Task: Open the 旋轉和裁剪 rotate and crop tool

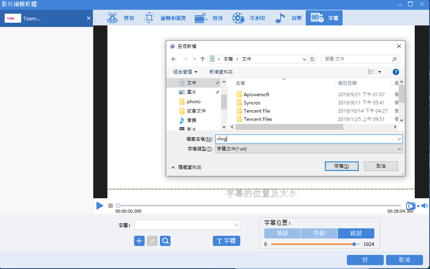Action: click(165, 18)
